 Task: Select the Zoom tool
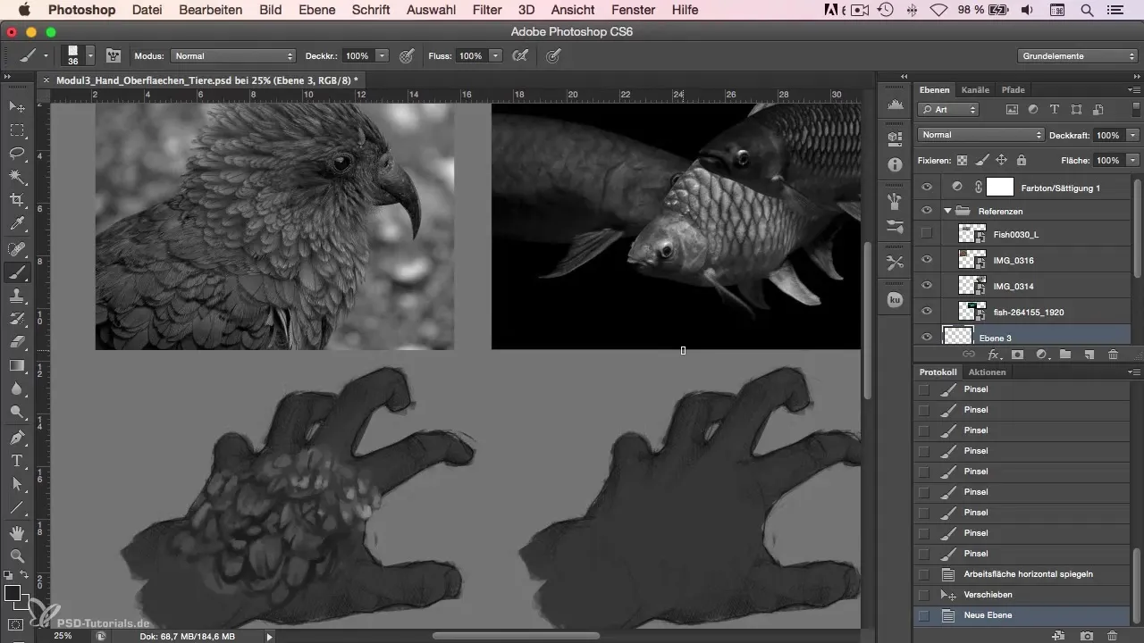click(17, 556)
